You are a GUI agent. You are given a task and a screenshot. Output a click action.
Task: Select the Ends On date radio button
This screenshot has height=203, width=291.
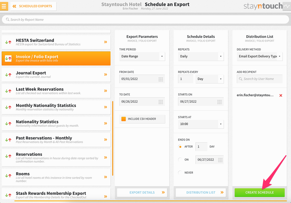pyautogui.click(x=180, y=159)
